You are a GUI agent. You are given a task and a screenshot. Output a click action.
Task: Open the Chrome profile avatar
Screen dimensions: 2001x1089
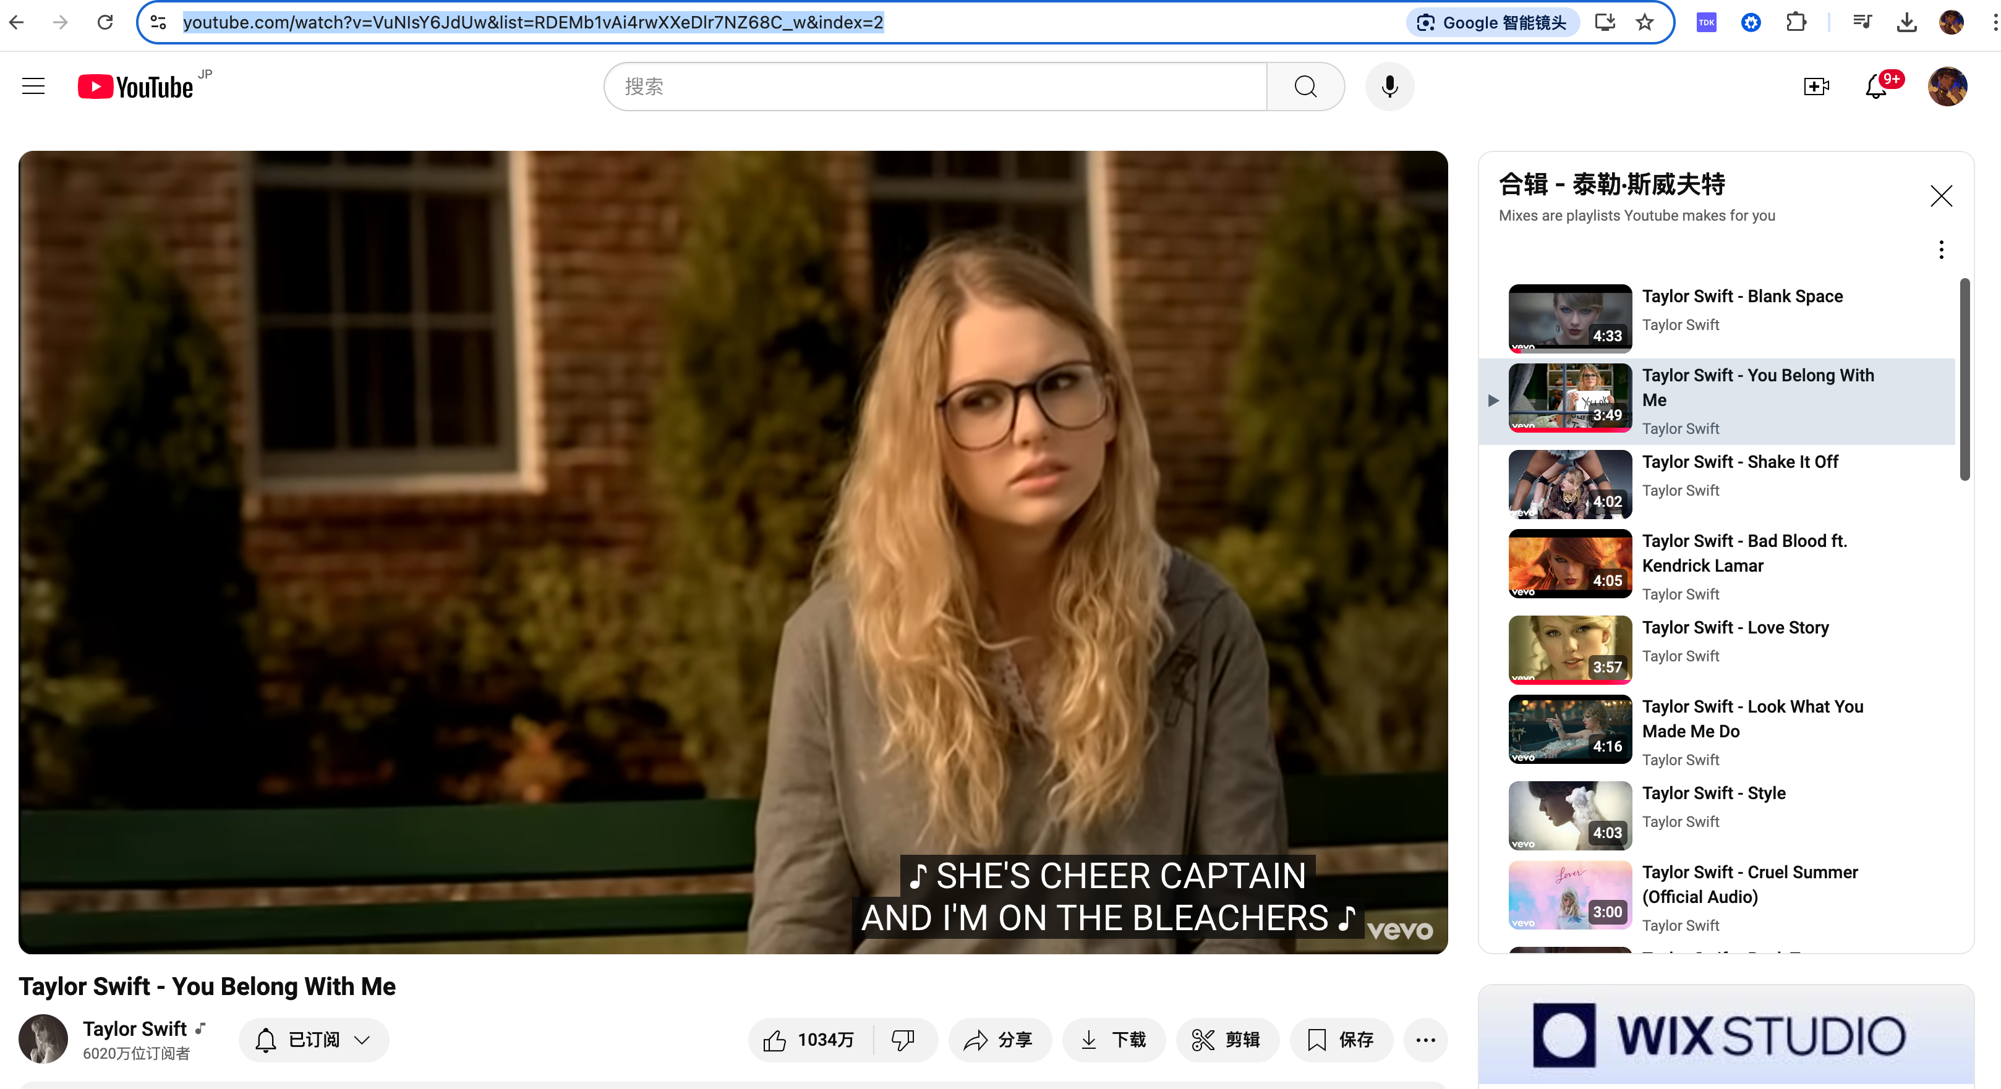(1950, 22)
